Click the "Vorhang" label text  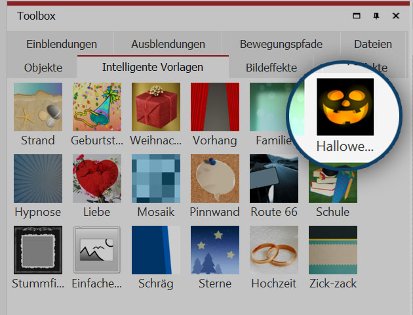coord(215,140)
